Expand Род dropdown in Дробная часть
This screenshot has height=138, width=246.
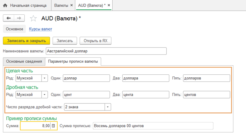[44, 95]
